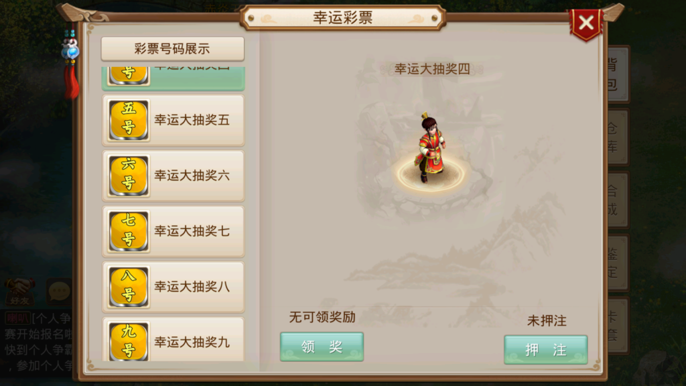
Task: Click the character in red robe
Action: pyautogui.click(x=431, y=147)
